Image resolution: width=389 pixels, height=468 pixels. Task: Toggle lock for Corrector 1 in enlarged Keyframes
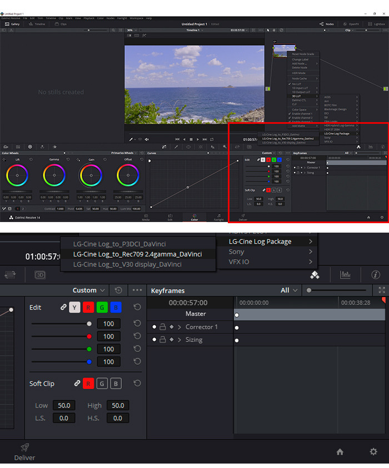162,327
